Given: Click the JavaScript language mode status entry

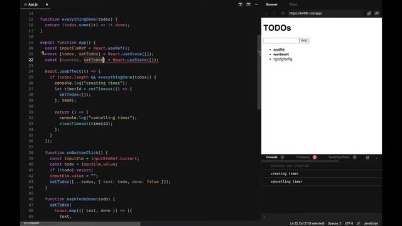Looking at the screenshot, I should [x=371, y=223].
